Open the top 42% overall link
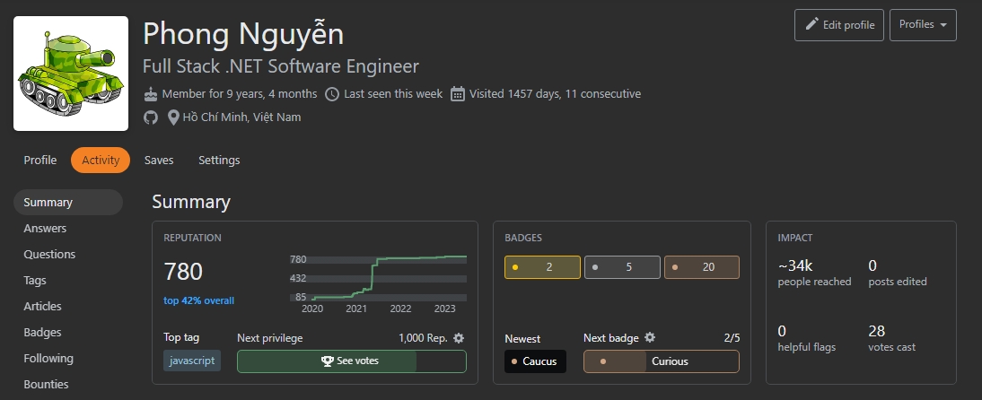This screenshot has width=982, height=400. coord(198,300)
